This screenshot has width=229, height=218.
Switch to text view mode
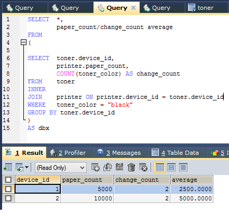[183, 167]
